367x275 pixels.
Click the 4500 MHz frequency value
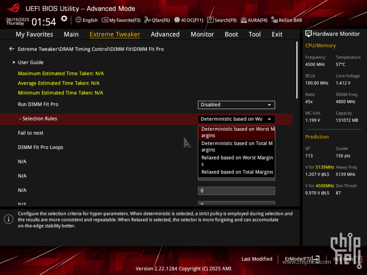point(315,64)
